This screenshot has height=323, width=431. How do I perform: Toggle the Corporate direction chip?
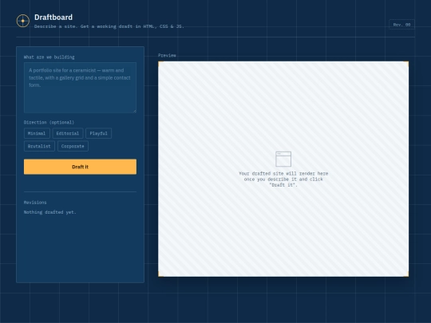(73, 146)
